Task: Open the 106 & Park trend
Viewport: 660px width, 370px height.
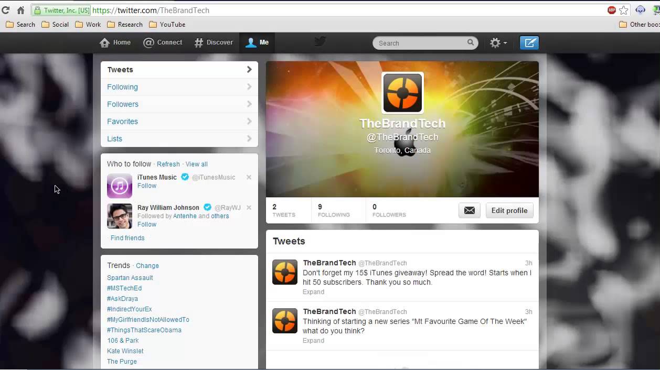Action: 123,341
